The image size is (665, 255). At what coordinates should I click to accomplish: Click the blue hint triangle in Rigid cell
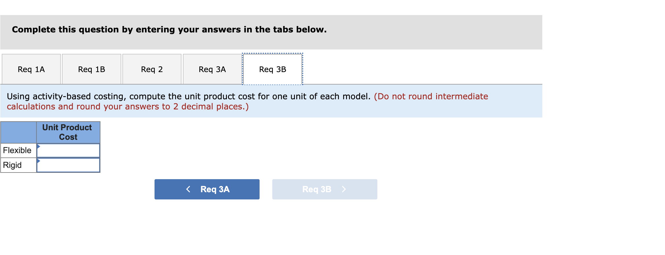point(38,161)
